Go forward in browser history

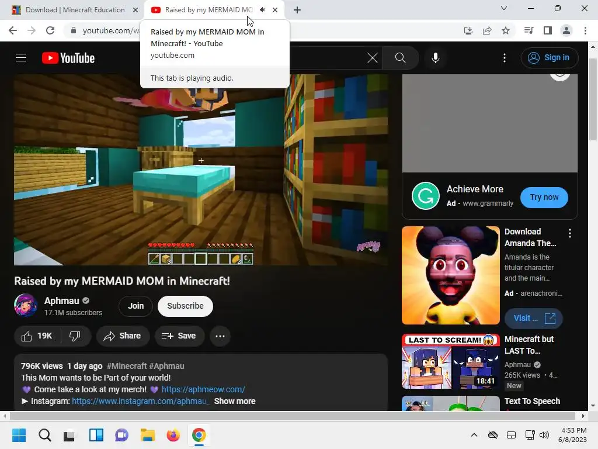[32, 30]
